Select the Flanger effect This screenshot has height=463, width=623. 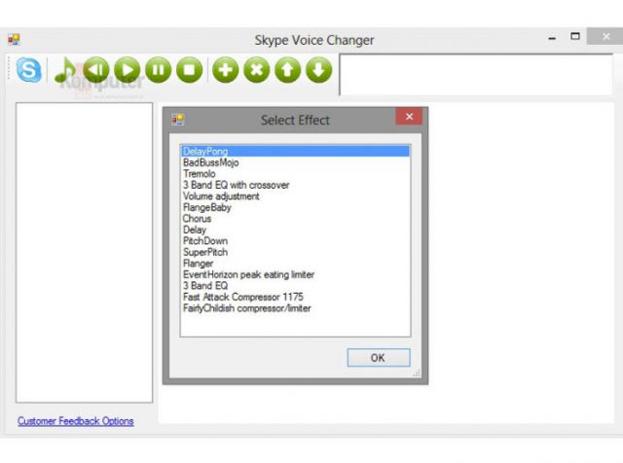click(295, 264)
